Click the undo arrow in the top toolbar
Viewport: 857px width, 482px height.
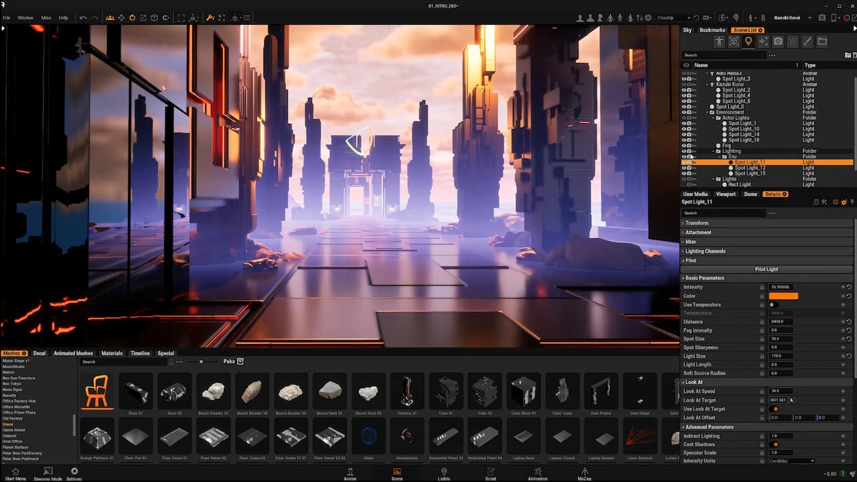[x=83, y=17]
